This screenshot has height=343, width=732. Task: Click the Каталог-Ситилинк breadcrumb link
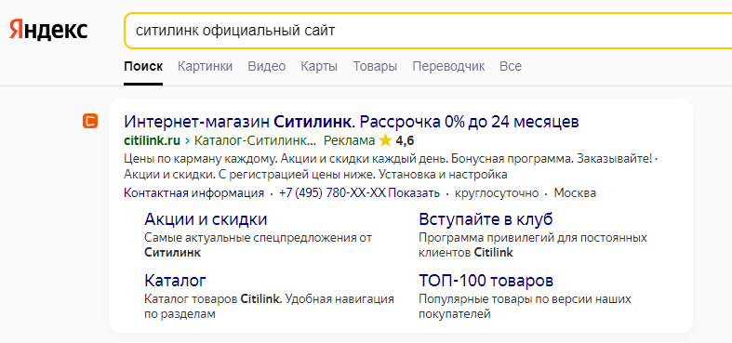[x=255, y=140]
